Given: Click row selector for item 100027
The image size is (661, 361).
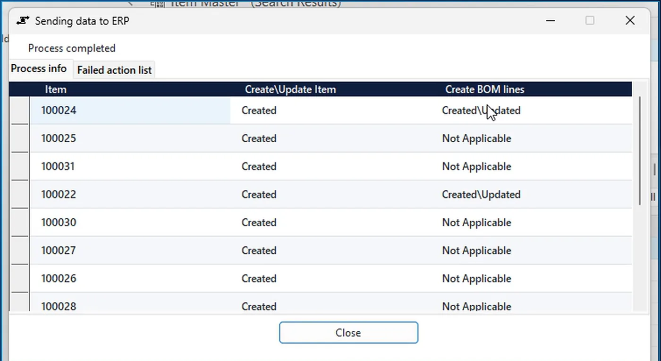Looking at the screenshot, I should tap(20, 250).
